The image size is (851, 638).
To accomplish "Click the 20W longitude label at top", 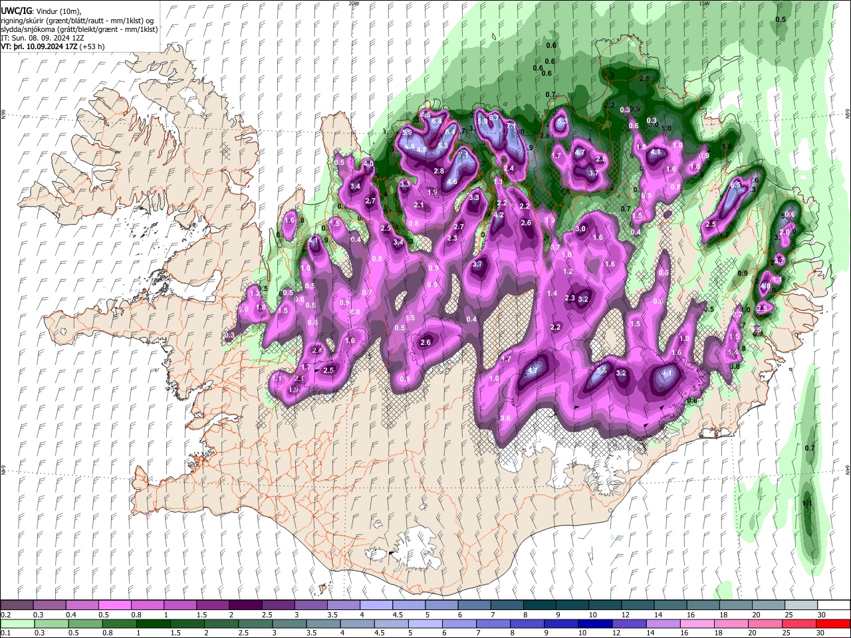I will pyautogui.click(x=354, y=3).
